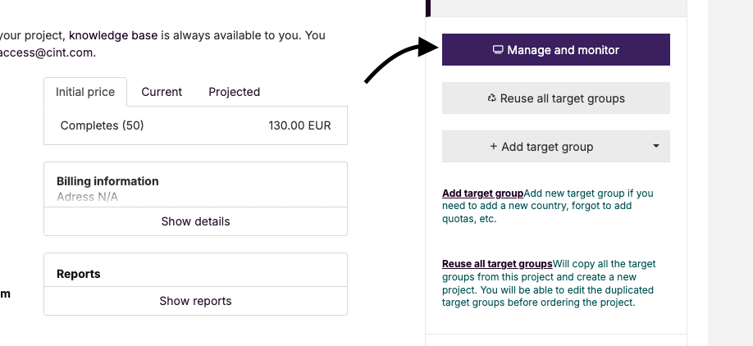Image resolution: width=753 pixels, height=346 pixels.
Task: Open the knowledge base link
Action: (x=113, y=35)
